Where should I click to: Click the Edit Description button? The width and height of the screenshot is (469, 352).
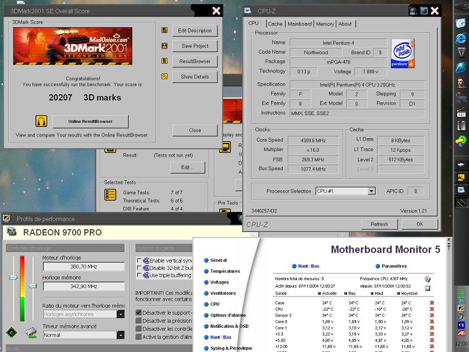(x=195, y=31)
